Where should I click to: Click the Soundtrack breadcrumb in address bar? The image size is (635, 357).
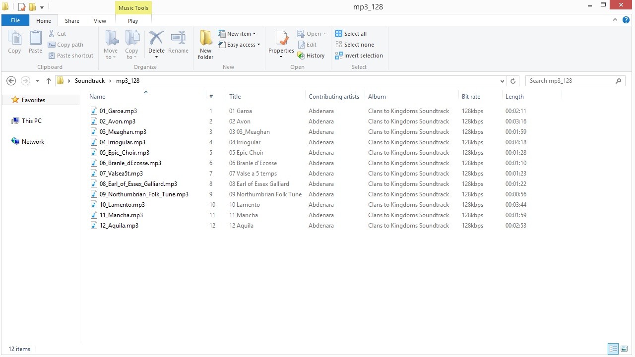pos(90,81)
